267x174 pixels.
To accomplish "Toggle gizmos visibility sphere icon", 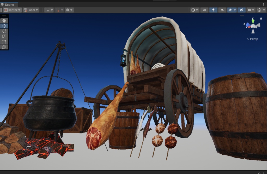I will (x=259, y=10).
